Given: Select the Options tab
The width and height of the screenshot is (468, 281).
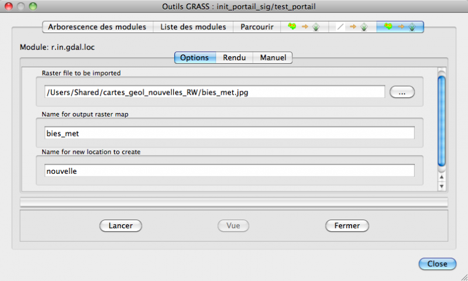Looking at the screenshot, I should coord(195,57).
